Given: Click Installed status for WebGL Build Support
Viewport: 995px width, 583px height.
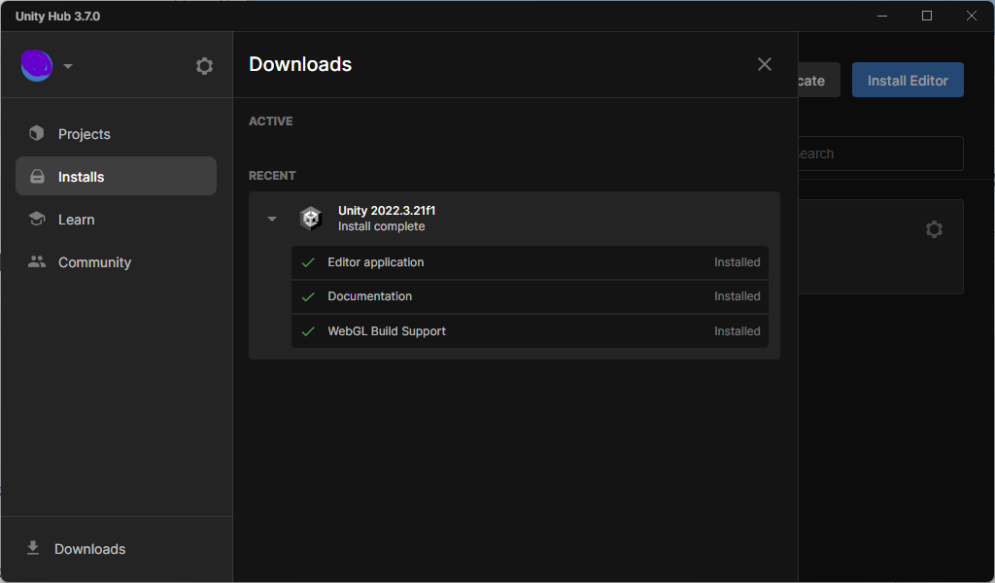Looking at the screenshot, I should tap(737, 331).
